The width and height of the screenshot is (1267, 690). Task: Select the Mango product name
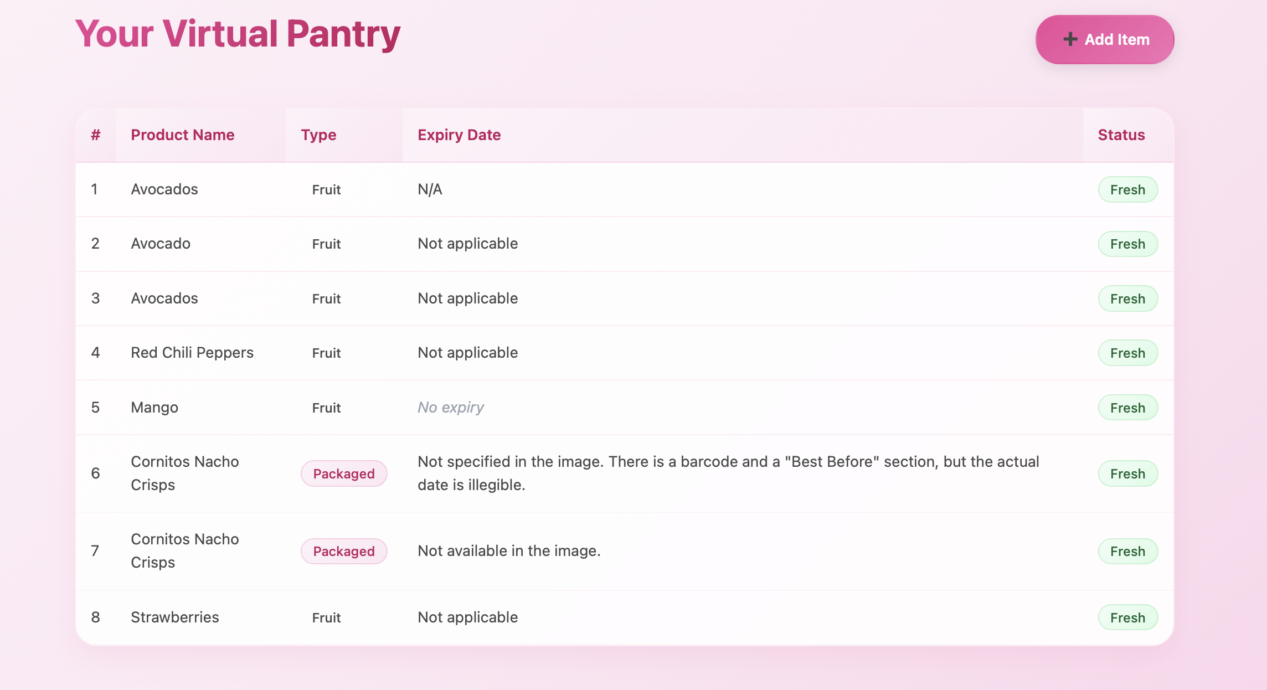154,408
